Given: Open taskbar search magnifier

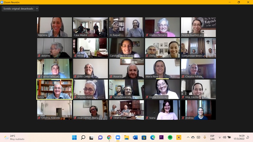Looking at the screenshot, I should point(83,137).
